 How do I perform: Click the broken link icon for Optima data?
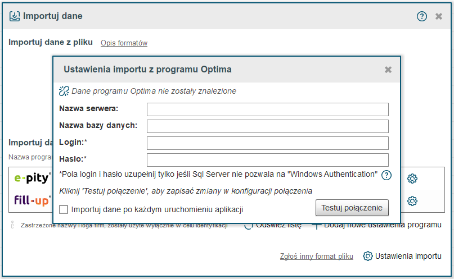click(x=64, y=91)
